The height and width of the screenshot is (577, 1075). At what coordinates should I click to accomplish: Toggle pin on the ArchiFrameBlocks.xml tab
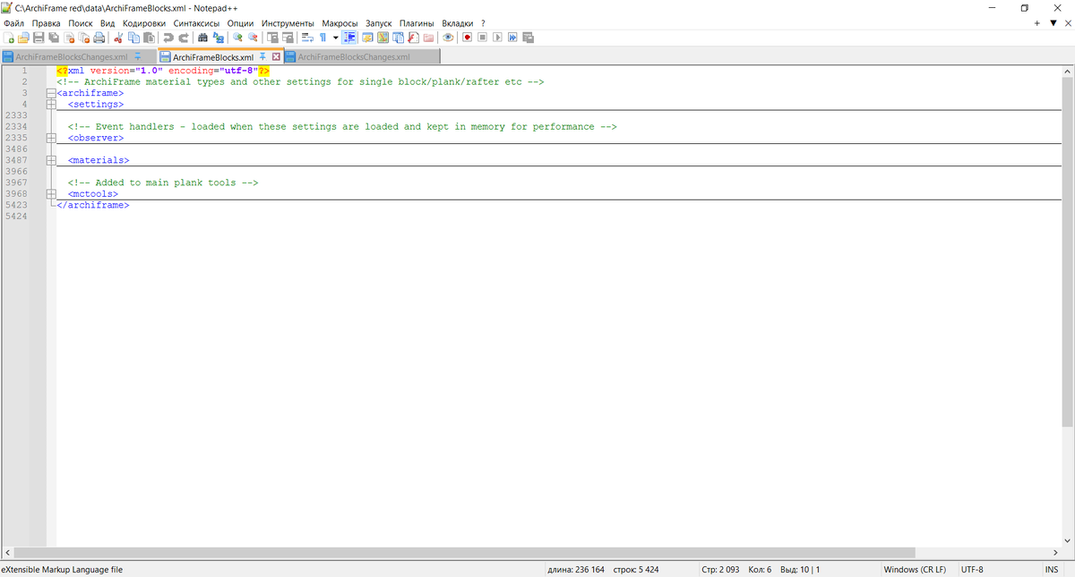pyautogui.click(x=262, y=56)
